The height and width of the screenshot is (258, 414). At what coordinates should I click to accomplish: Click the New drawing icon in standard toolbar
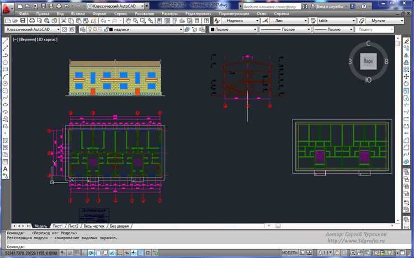coord(8,20)
